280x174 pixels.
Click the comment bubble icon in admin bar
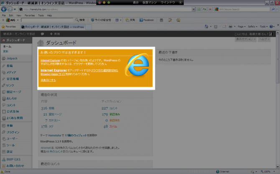click(42, 34)
